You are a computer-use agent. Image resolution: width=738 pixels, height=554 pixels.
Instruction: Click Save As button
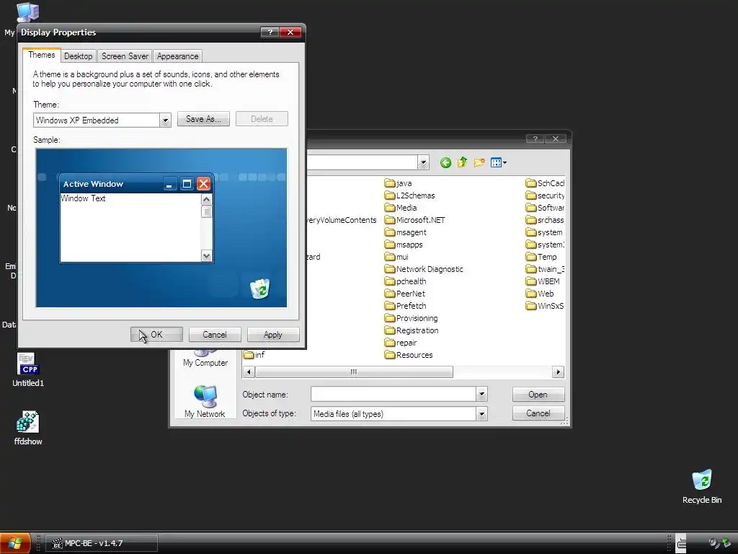[203, 119]
